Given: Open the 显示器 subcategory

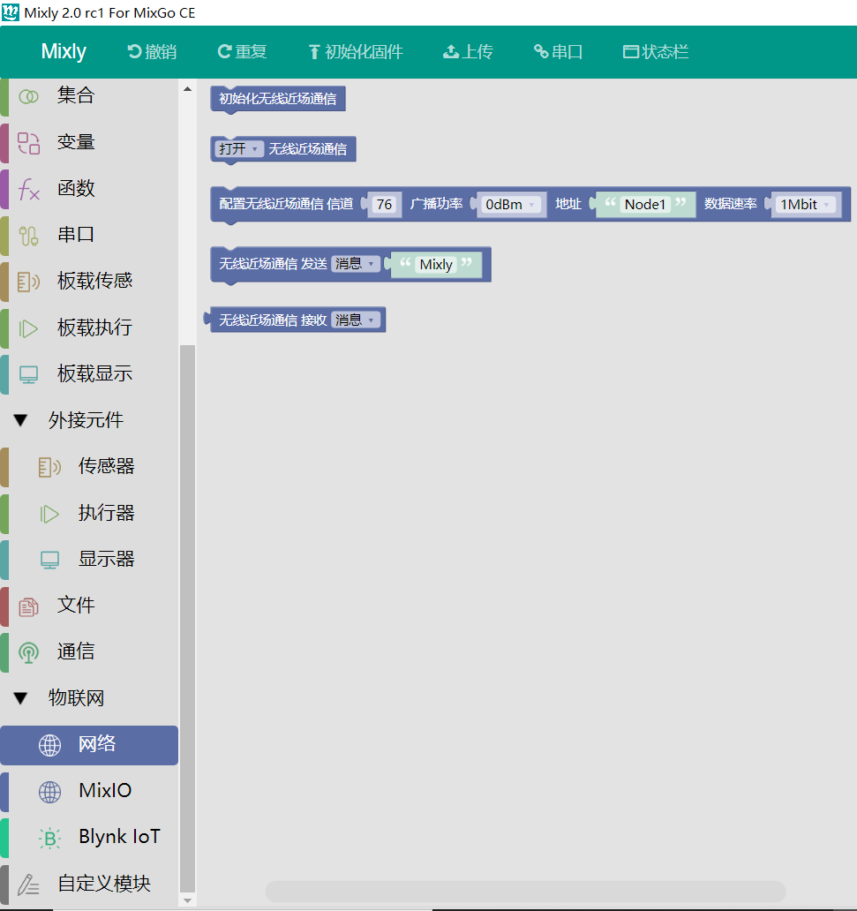Looking at the screenshot, I should point(89,560).
